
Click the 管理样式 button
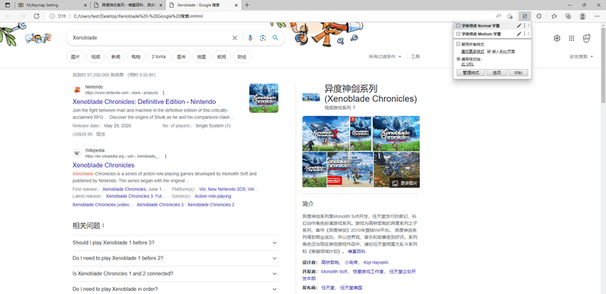[470, 73]
